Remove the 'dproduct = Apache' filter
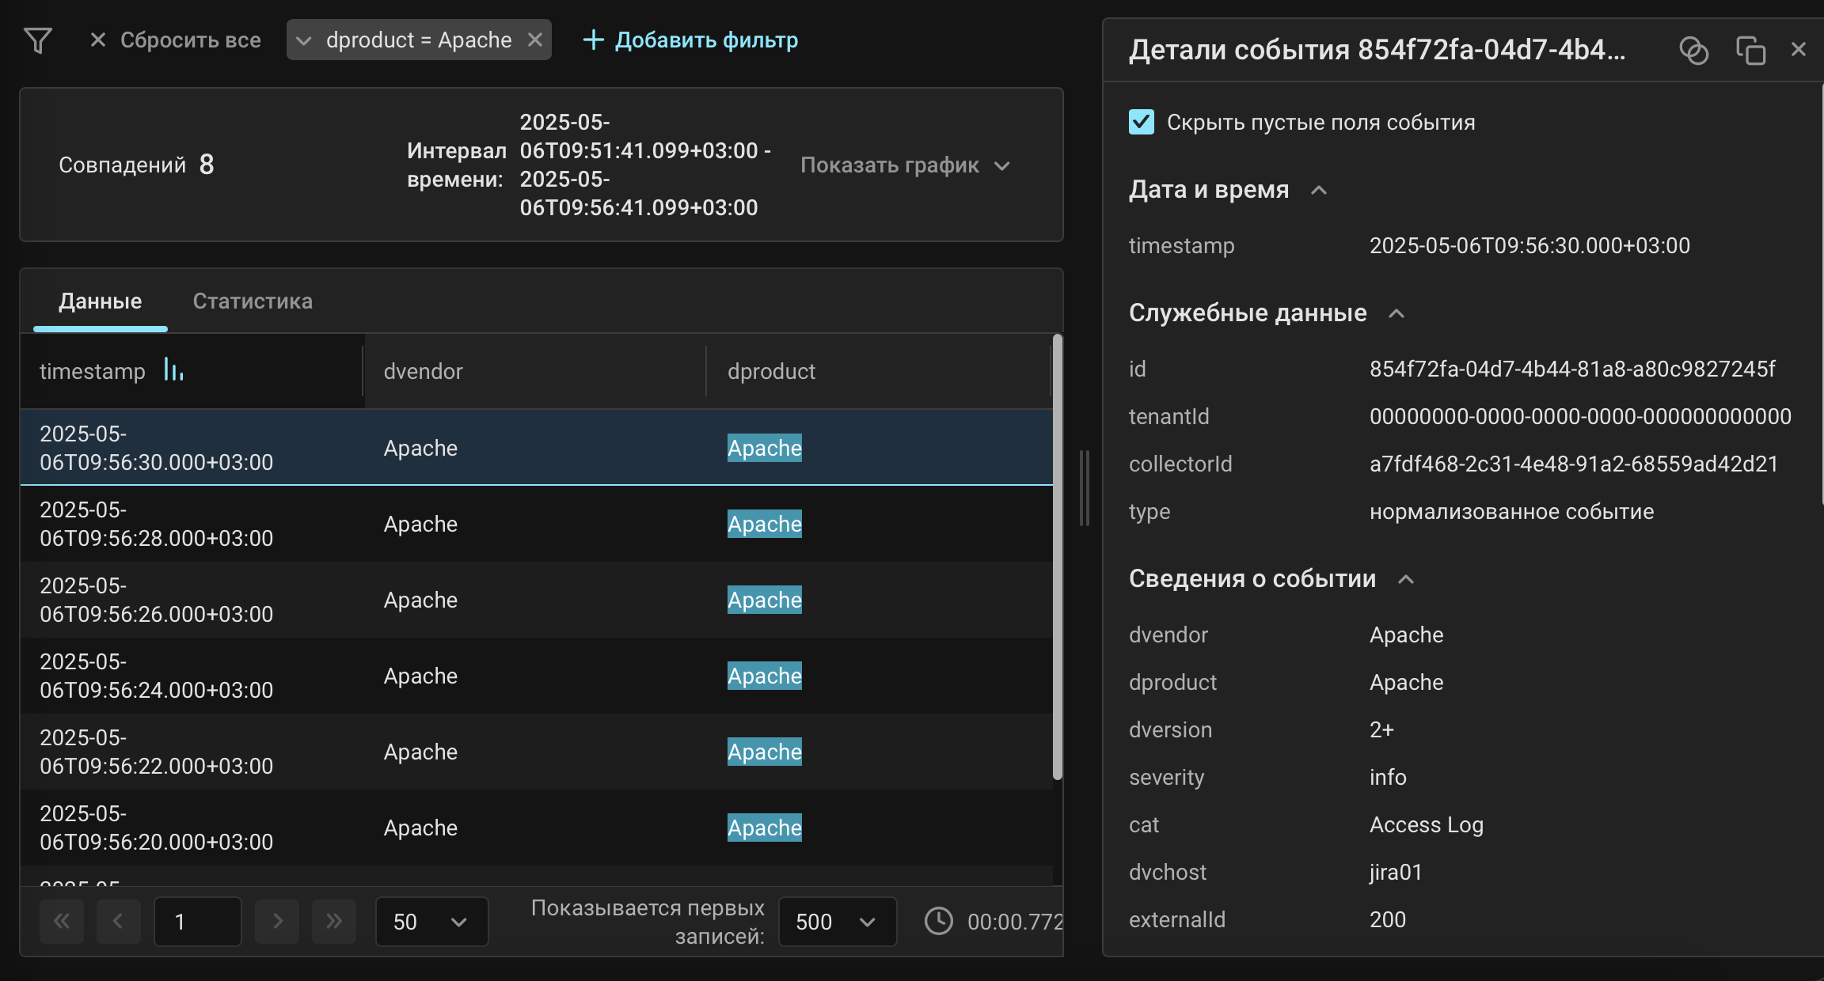1824x981 pixels. click(x=535, y=40)
